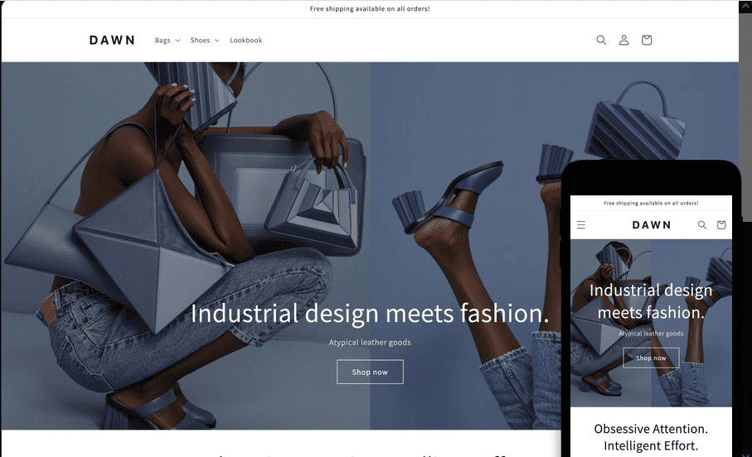Screen dimensions: 752x457
Task: Click the DAWN logo in desktop header
Action: pyautogui.click(x=112, y=41)
